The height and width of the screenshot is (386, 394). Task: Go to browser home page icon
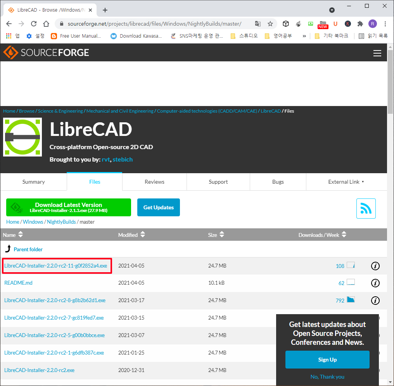pyautogui.click(x=46, y=24)
